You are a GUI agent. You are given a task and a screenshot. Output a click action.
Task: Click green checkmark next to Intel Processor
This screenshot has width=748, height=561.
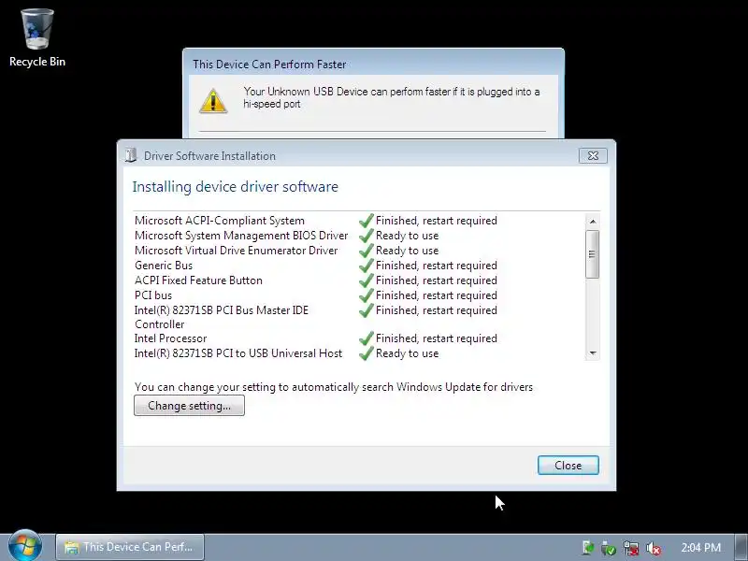[x=366, y=338]
